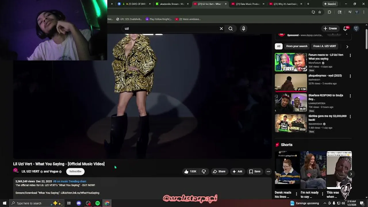Open the LIL UZI VERT channel name
The height and width of the screenshot is (207, 368).
30,171
